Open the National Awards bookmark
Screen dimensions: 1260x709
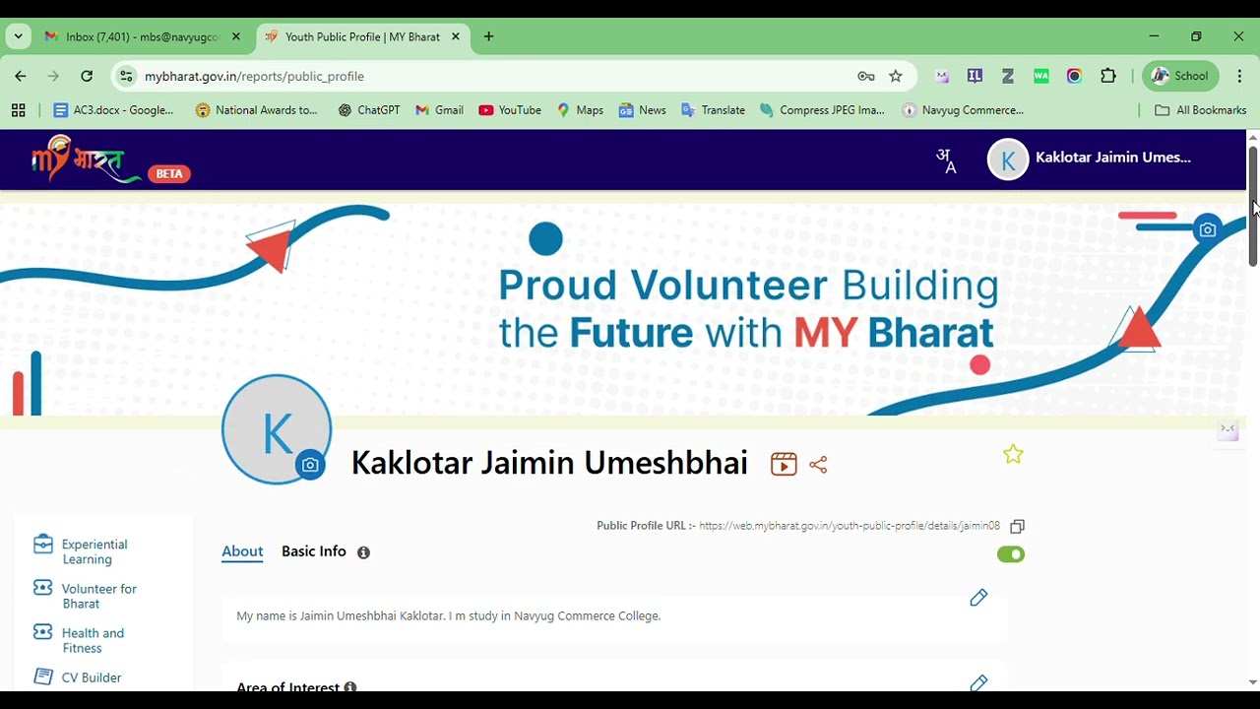pos(257,110)
